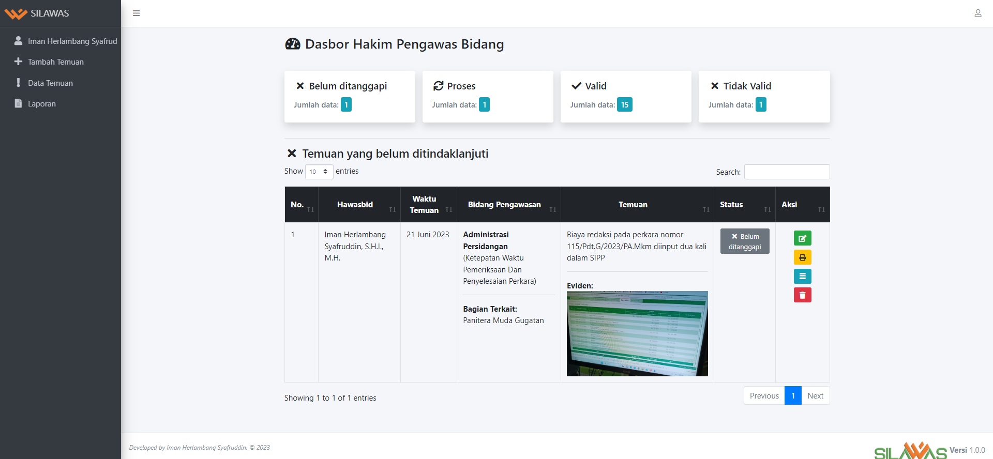Viewport: 993px width, 459px height.
Task: Click the dashboard gauge icon beside title
Action: click(293, 44)
